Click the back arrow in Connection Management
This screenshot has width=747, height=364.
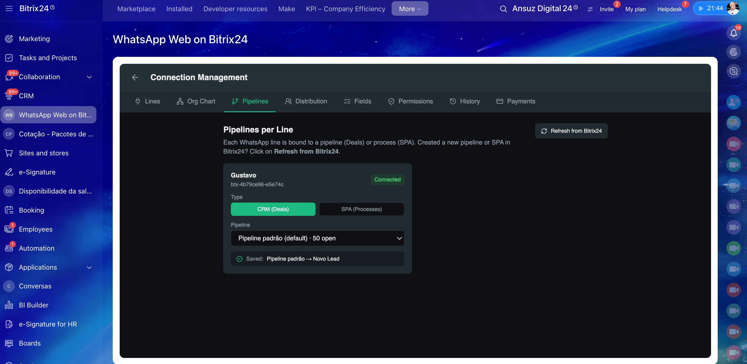[x=135, y=77]
